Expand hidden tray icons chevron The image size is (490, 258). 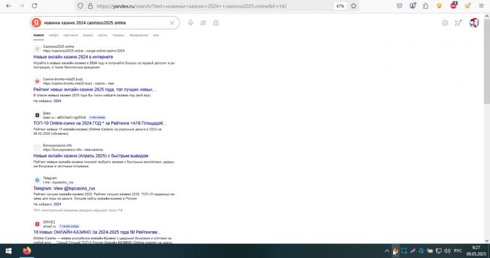pyautogui.click(x=387, y=251)
